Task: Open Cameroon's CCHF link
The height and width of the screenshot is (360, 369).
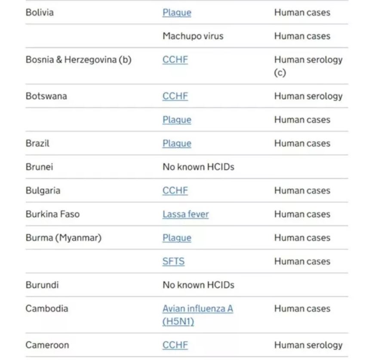Action: point(175,345)
